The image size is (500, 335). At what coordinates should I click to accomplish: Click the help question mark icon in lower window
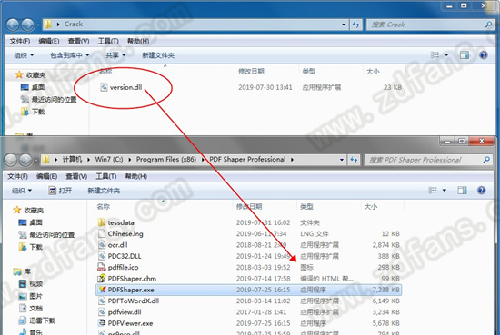pyautogui.click(x=481, y=191)
